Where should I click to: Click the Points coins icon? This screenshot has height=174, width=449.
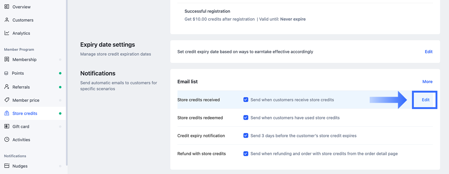tap(6, 73)
